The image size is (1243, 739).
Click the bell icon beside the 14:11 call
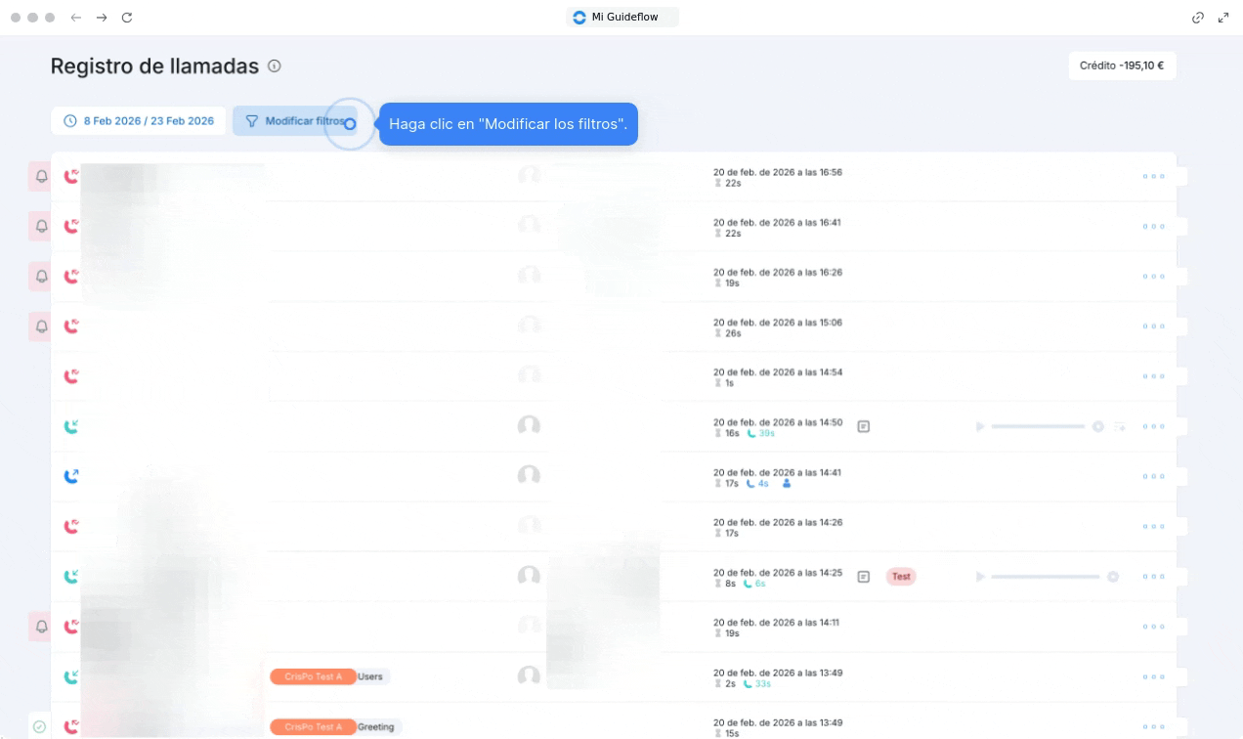[x=41, y=627]
